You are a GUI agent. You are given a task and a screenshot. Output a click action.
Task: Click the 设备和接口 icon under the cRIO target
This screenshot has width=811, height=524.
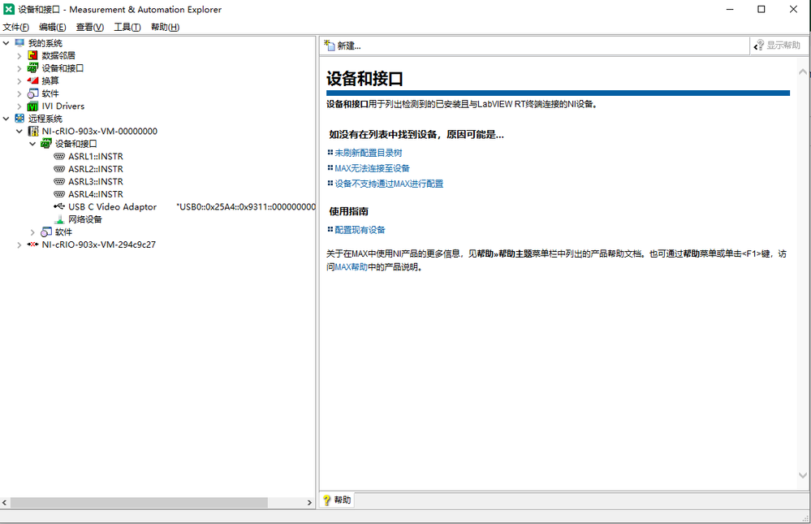coord(46,144)
